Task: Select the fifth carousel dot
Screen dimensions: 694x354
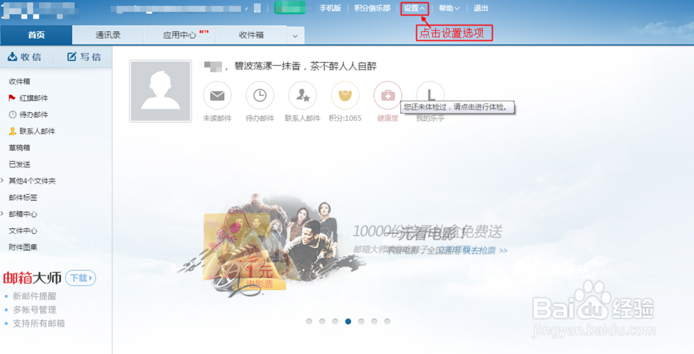Action: coord(361,321)
